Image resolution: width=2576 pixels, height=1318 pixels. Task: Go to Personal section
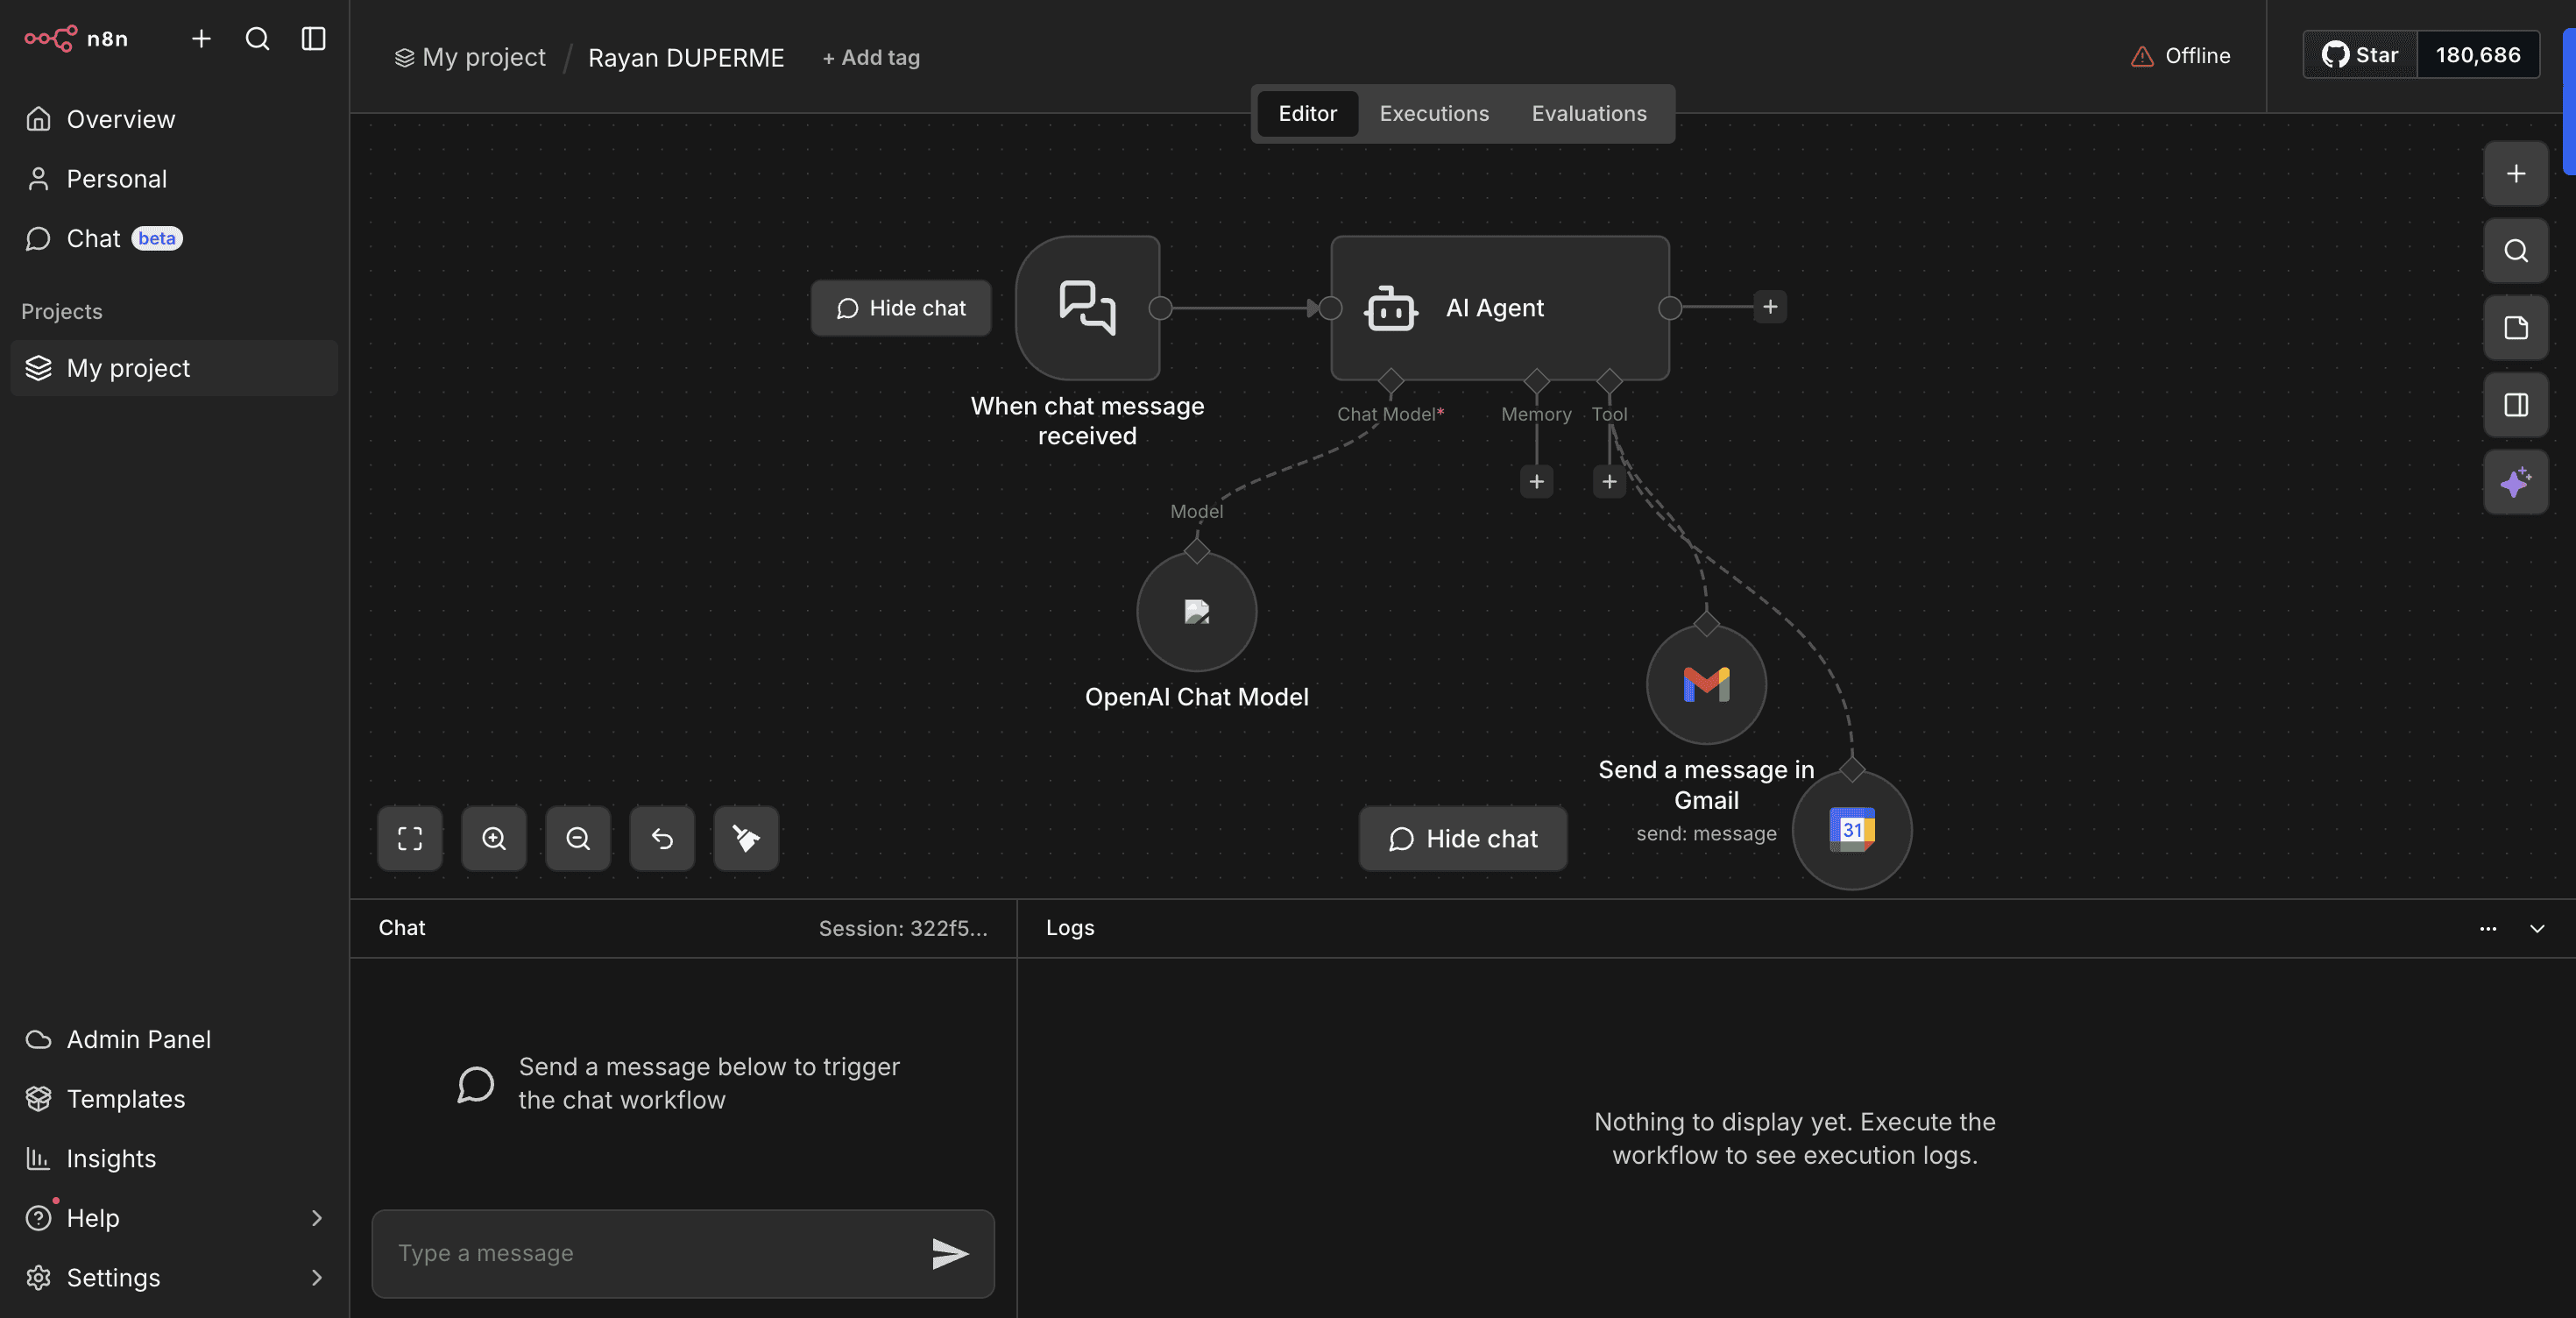tap(174, 179)
